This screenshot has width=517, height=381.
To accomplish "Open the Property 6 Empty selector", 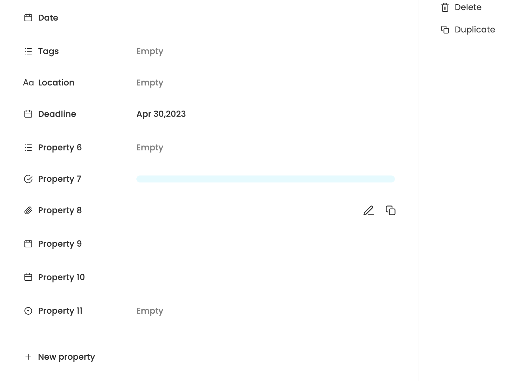I will (x=150, y=148).
